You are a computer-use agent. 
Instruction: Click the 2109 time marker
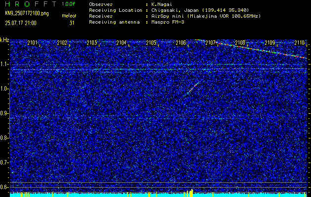(270, 42)
